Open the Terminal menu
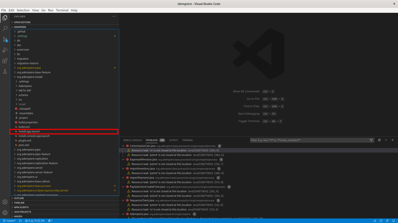 point(62,10)
